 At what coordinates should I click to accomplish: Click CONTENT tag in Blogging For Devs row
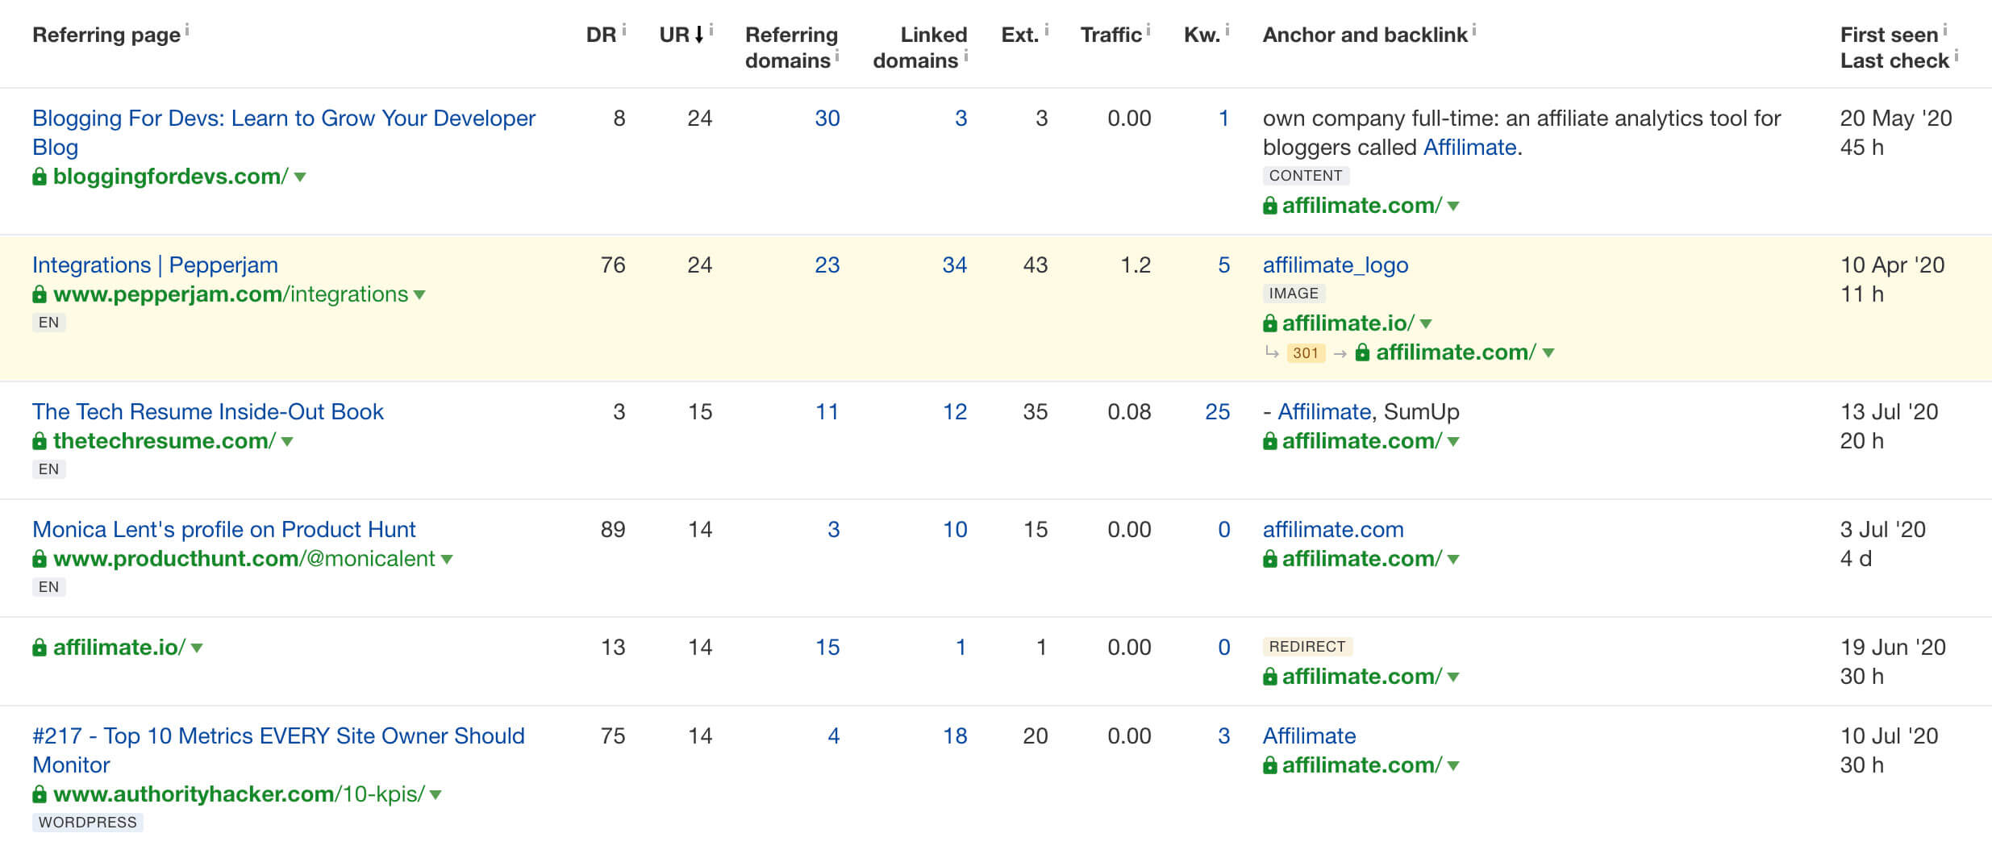1306,175
